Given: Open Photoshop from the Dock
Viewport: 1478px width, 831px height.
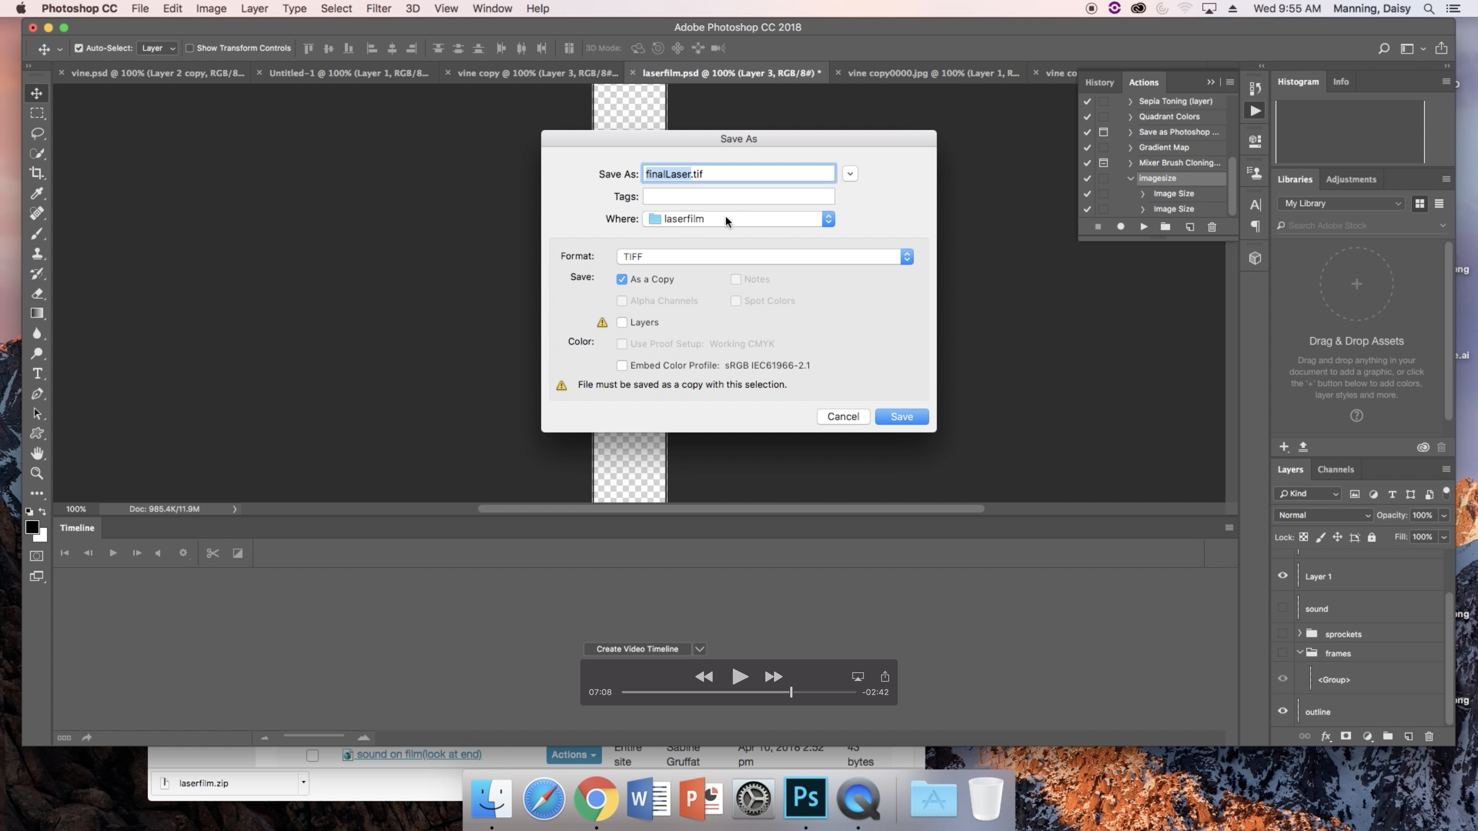Looking at the screenshot, I should point(805,798).
